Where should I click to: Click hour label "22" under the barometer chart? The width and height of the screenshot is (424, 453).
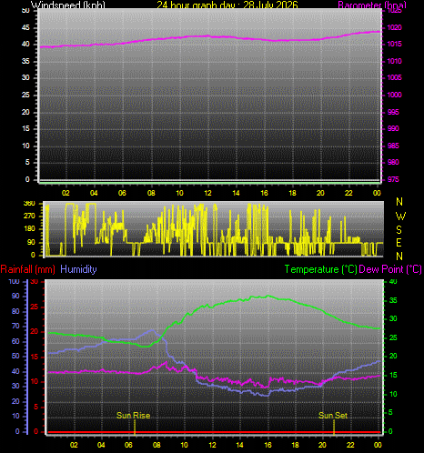point(348,193)
